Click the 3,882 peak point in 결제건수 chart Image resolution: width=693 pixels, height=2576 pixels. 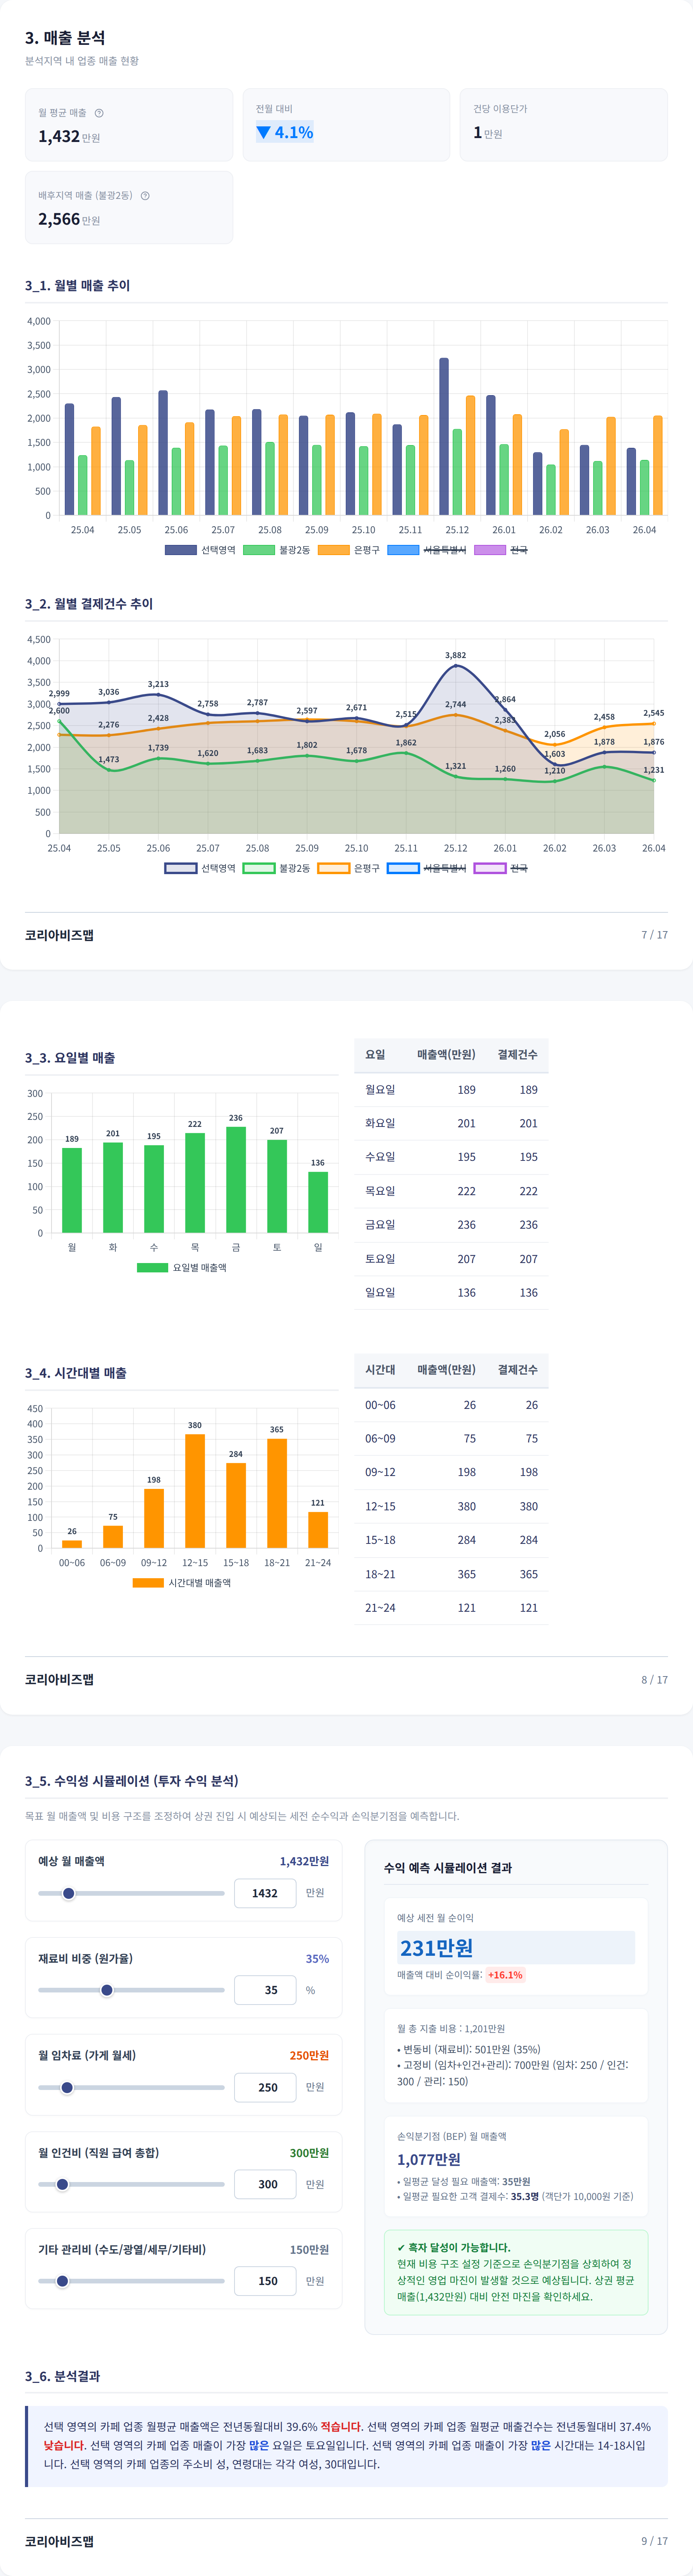[456, 665]
